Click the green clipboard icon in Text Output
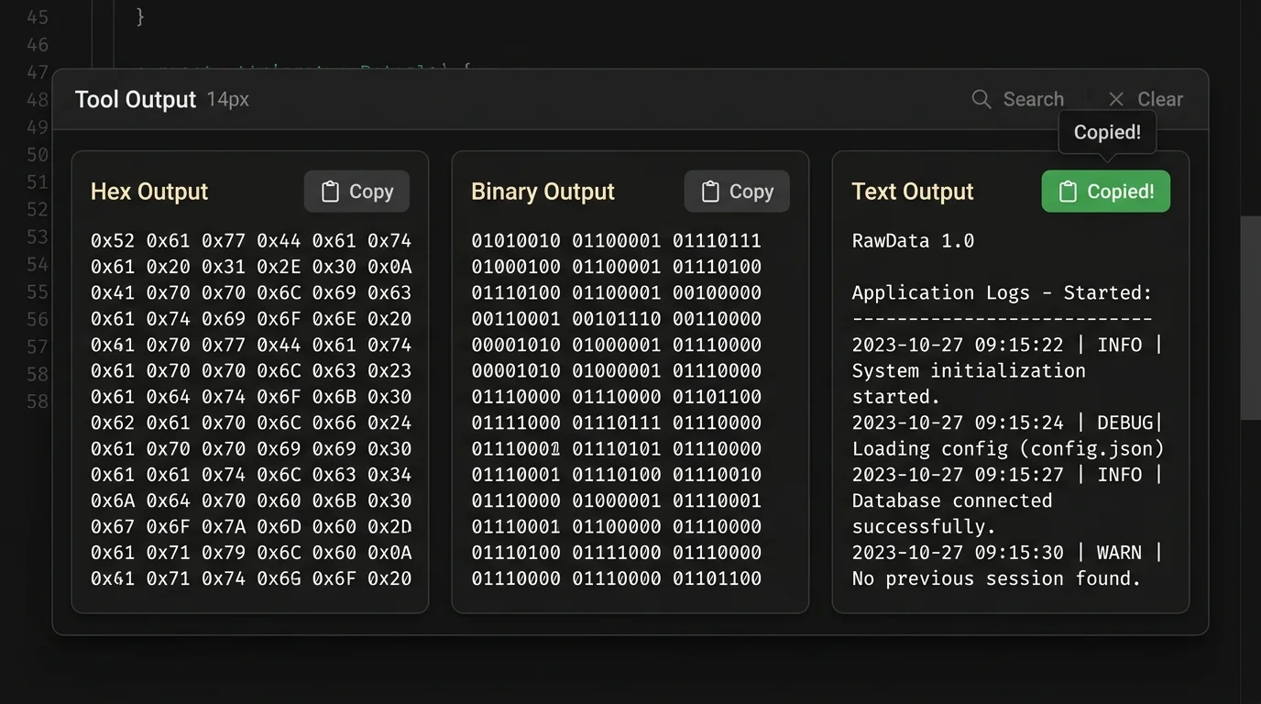This screenshot has width=1261, height=704. (1067, 191)
